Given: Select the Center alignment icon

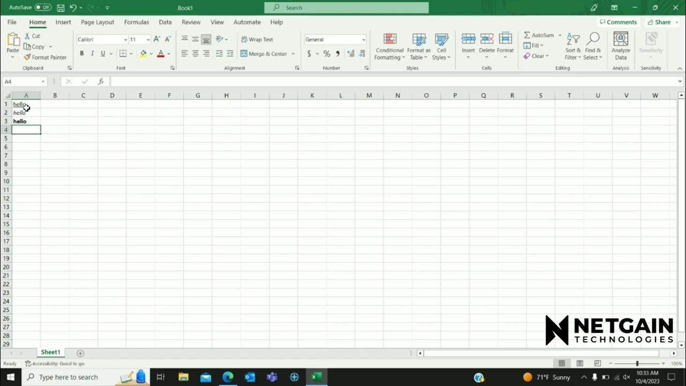Looking at the screenshot, I should [x=195, y=54].
